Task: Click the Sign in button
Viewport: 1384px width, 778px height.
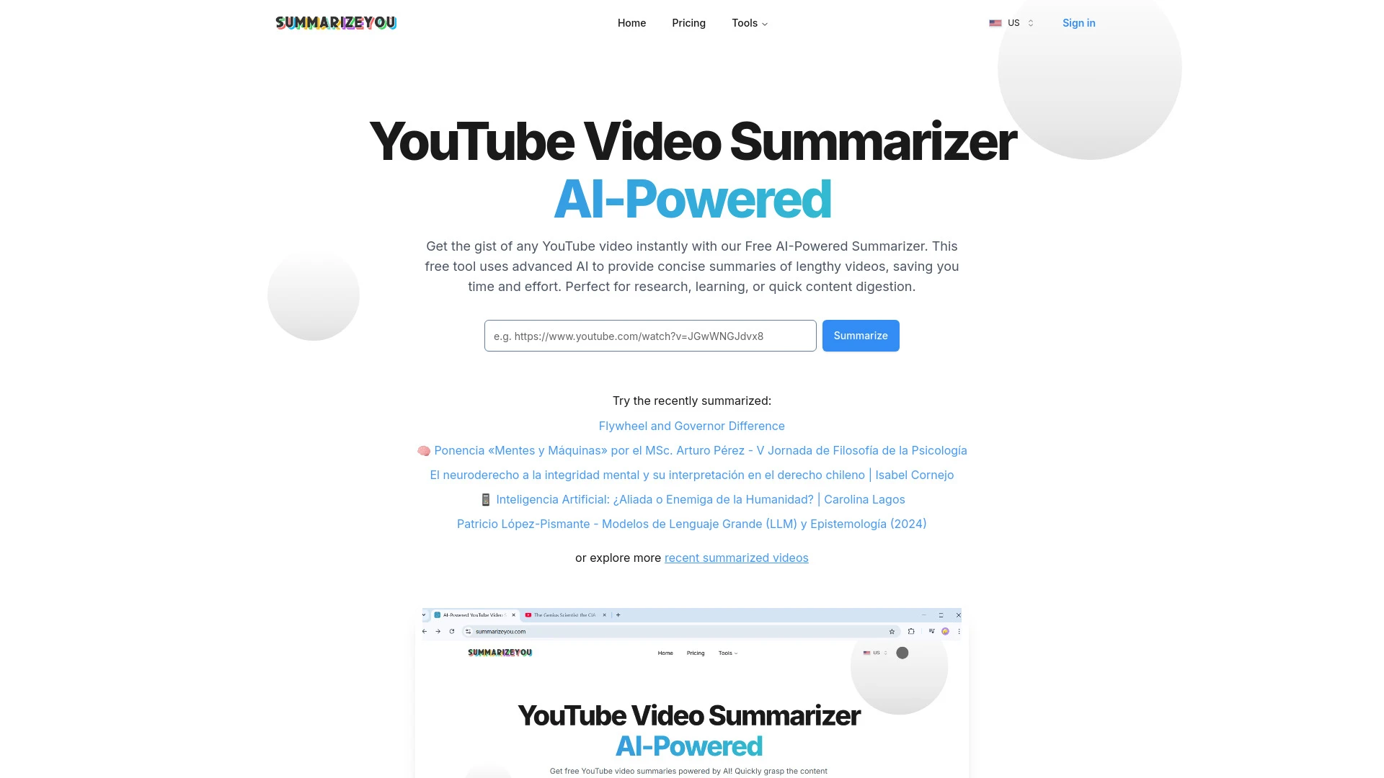Action: pyautogui.click(x=1079, y=23)
